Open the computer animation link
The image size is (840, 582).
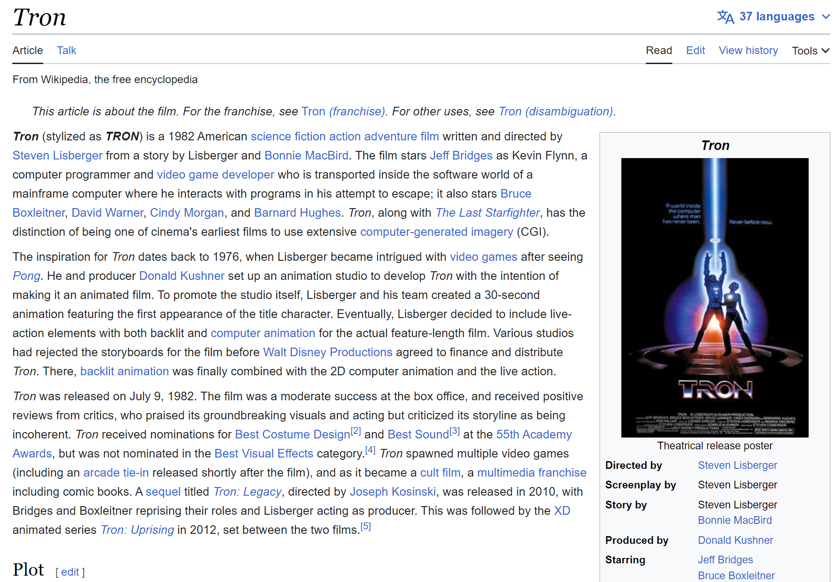click(x=263, y=333)
